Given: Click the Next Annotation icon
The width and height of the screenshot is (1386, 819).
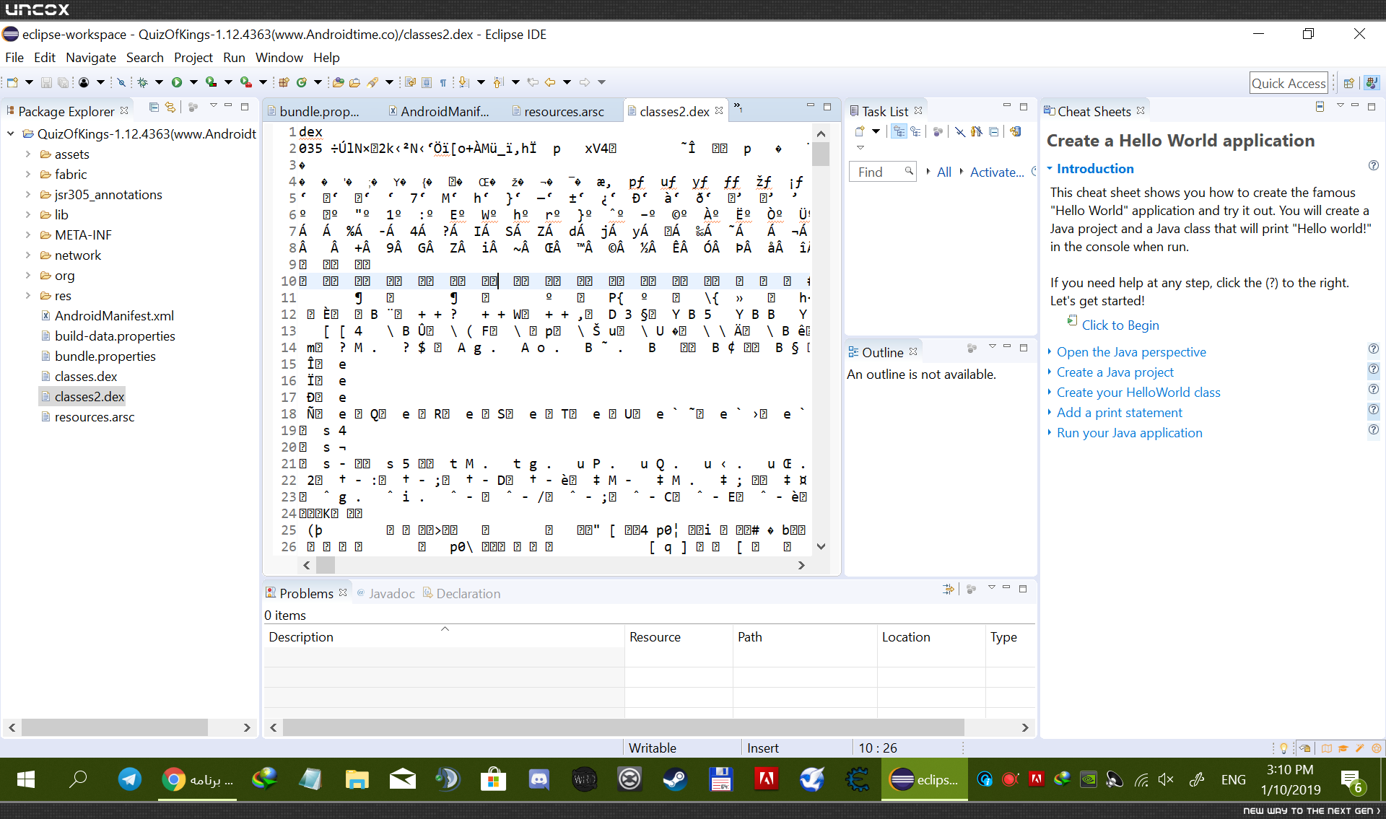Looking at the screenshot, I should click(464, 82).
